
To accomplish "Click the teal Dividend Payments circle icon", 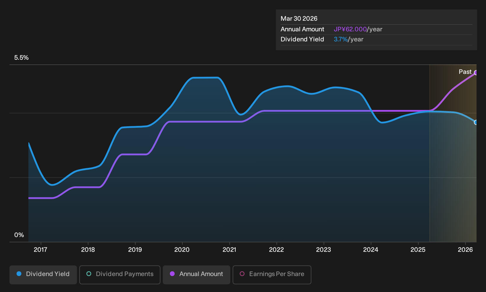I will click(89, 274).
